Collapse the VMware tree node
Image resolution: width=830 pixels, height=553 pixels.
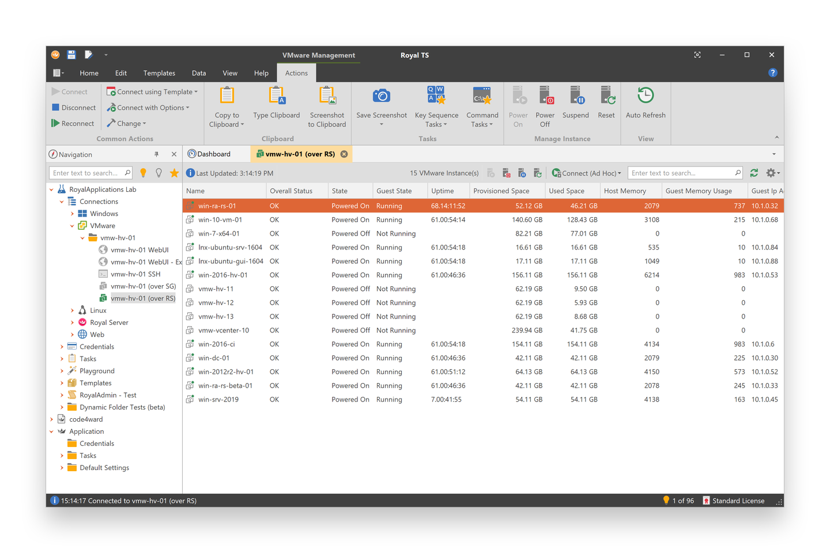(x=72, y=226)
